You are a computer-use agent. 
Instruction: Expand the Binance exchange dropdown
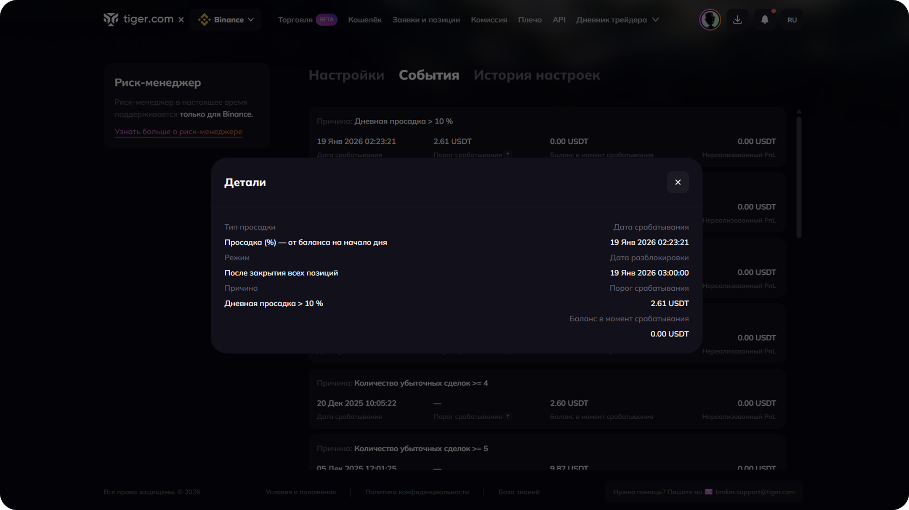click(251, 20)
